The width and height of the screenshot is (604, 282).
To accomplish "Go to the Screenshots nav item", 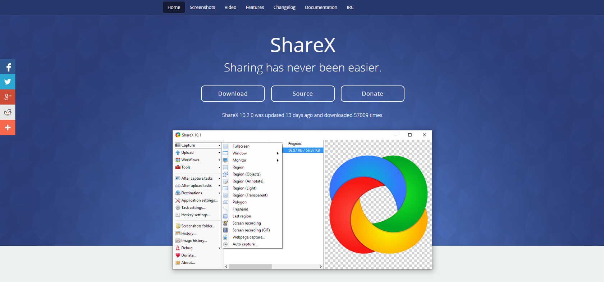I will (x=202, y=7).
